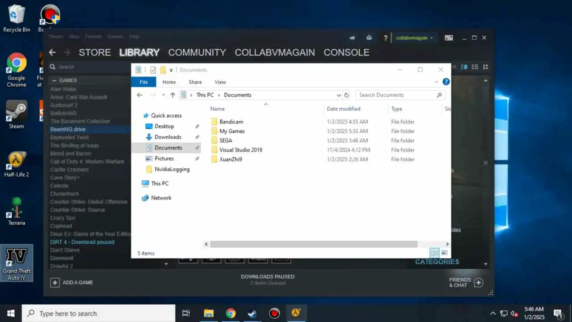Select Grand Theft Auto IV desktop shortcut
This screenshot has height=322, width=572.
17,263
